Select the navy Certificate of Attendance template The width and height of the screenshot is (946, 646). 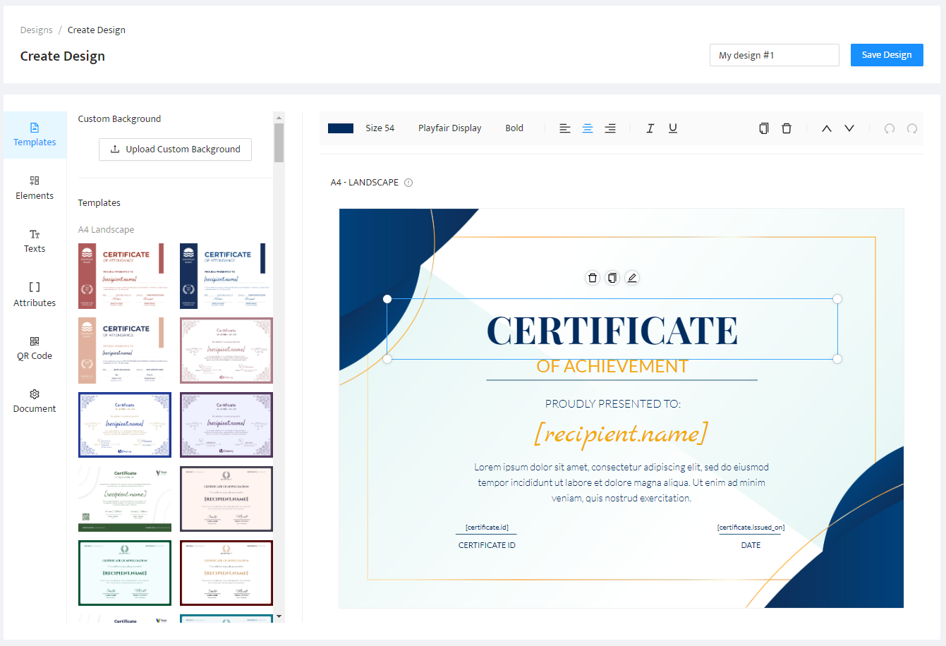tap(226, 276)
